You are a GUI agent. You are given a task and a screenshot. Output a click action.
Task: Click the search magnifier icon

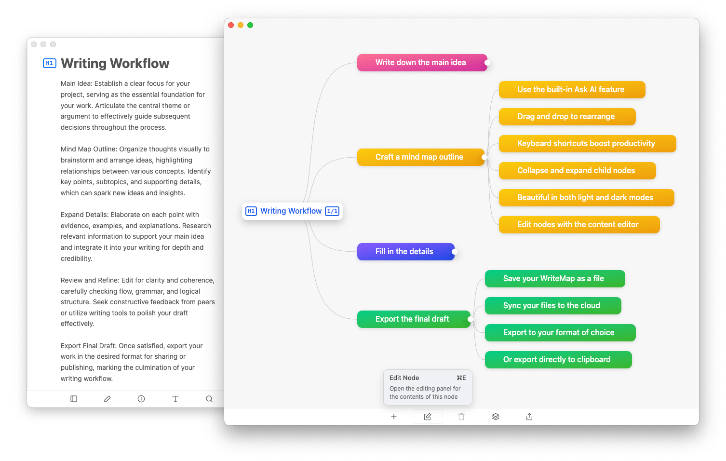tap(209, 399)
